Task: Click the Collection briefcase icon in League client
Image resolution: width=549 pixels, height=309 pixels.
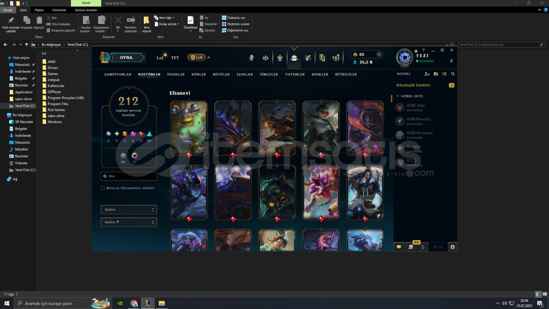Action: 294,58
